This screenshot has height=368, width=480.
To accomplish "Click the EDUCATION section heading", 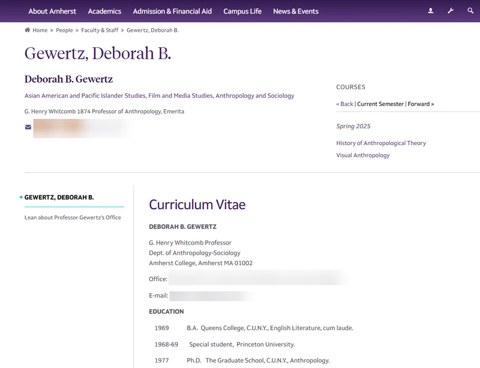I will pos(166,312).
